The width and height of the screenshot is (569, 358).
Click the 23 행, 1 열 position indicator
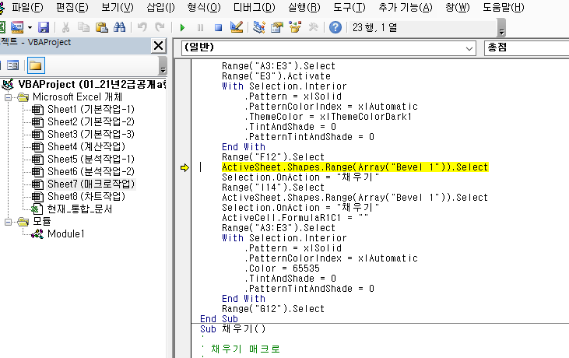pos(375,27)
